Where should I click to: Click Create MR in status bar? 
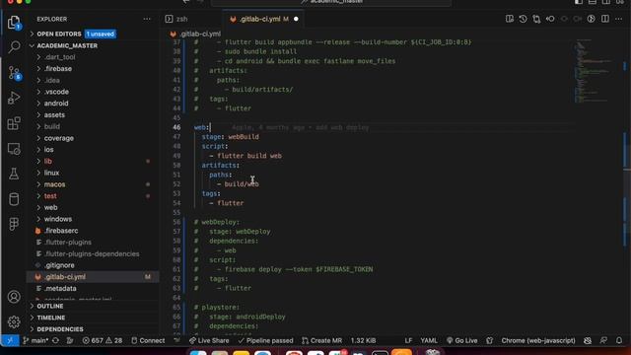coord(322,340)
